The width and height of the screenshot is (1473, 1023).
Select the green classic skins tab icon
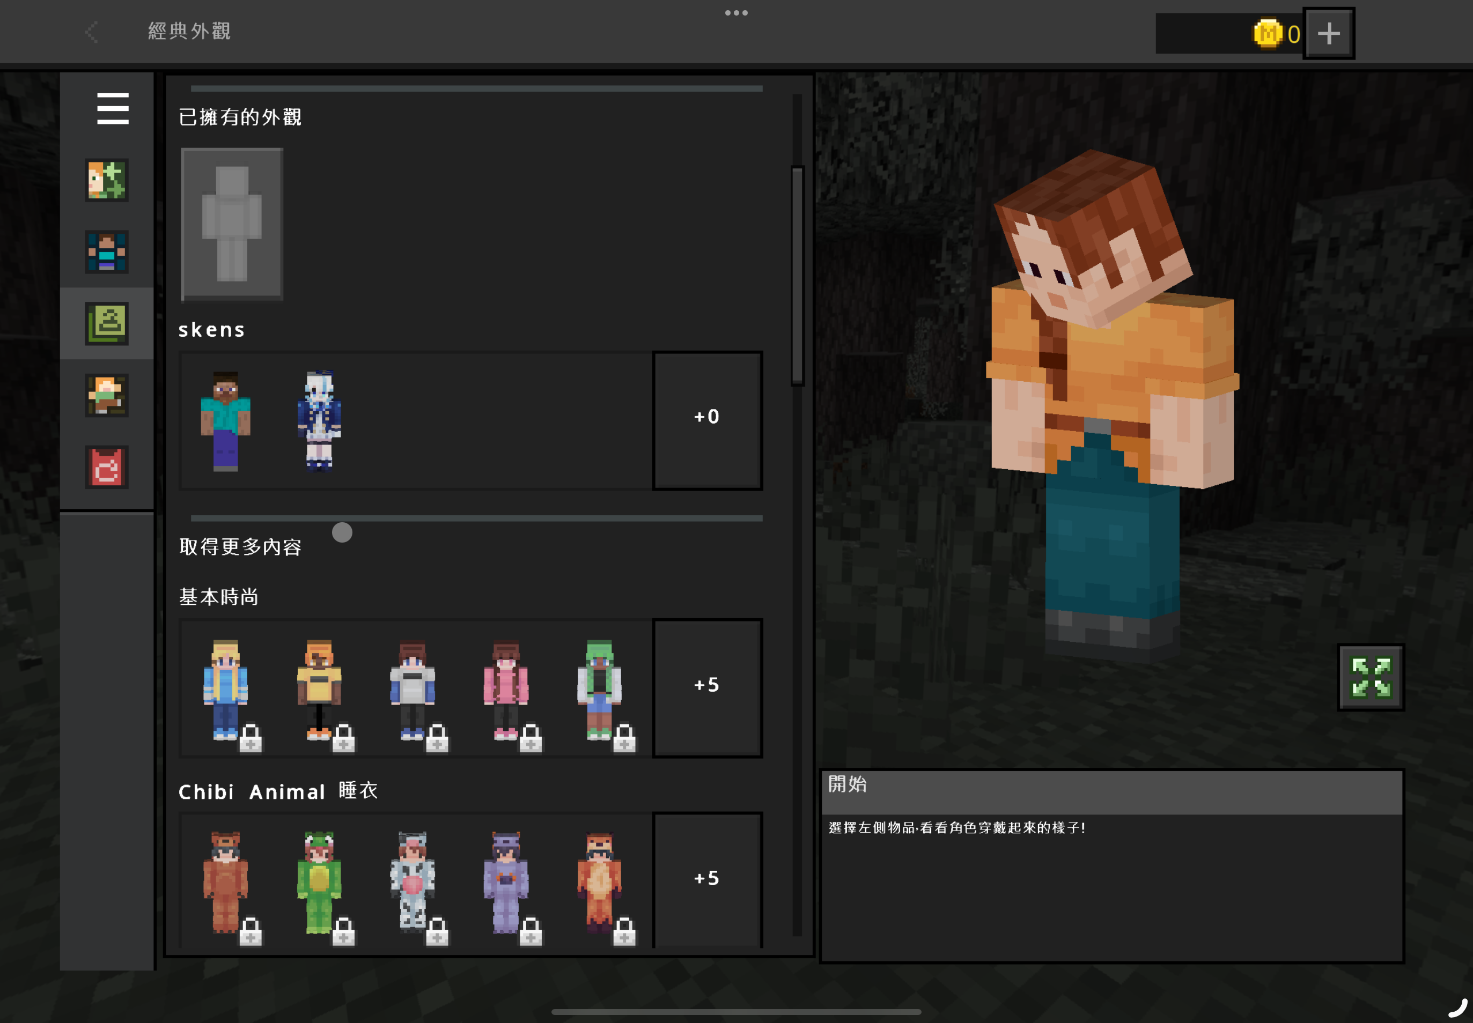[106, 324]
